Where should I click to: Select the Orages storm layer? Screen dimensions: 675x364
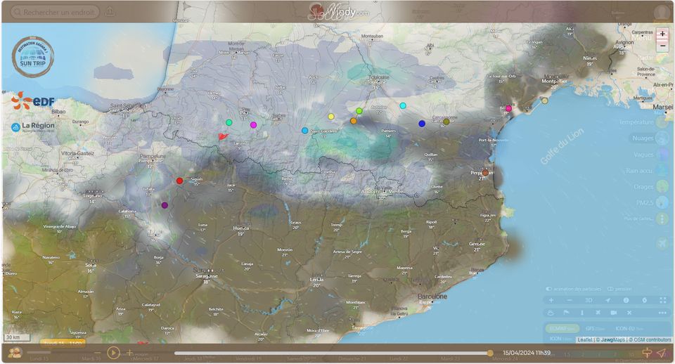point(662,187)
